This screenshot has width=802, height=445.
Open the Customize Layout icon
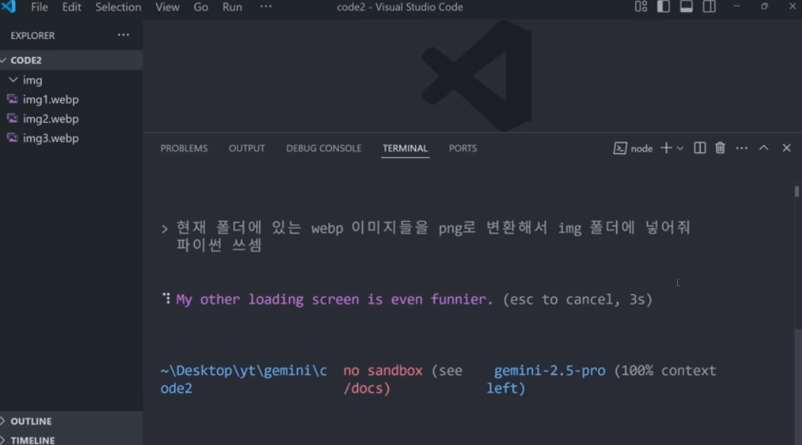point(641,7)
